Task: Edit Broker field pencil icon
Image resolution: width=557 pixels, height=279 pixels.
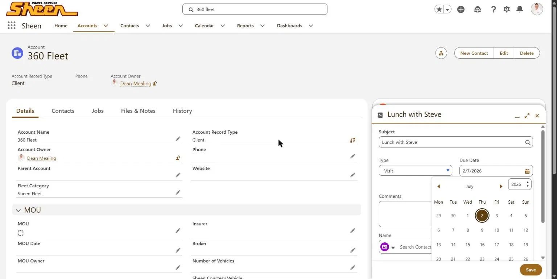Action: [352, 250]
